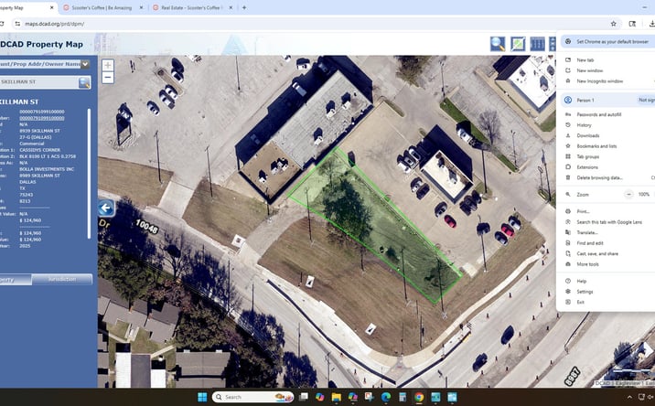Choose Set Chrome as your default browser
Viewport: 655px width, 406px height.
click(607, 42)
